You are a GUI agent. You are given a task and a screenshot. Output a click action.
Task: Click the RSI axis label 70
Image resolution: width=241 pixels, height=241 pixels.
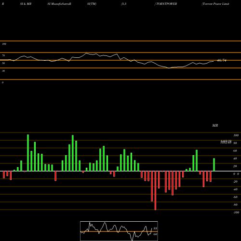(x=3, y=55)
